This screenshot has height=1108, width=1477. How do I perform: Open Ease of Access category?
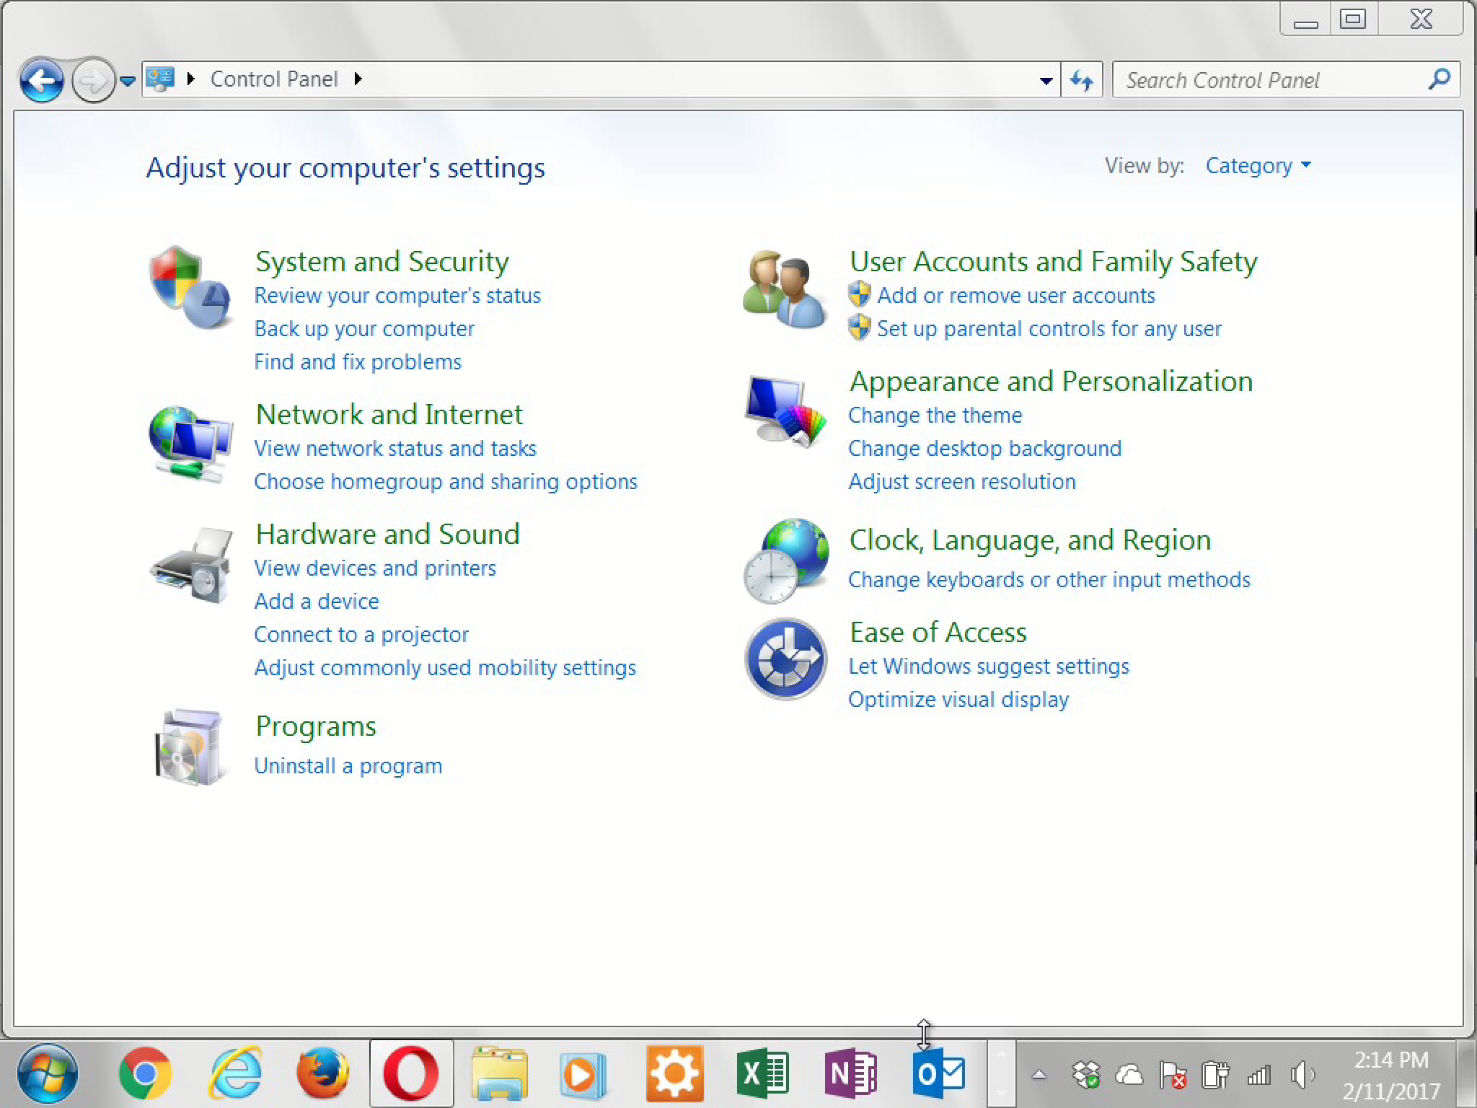(x=938, y=633)
